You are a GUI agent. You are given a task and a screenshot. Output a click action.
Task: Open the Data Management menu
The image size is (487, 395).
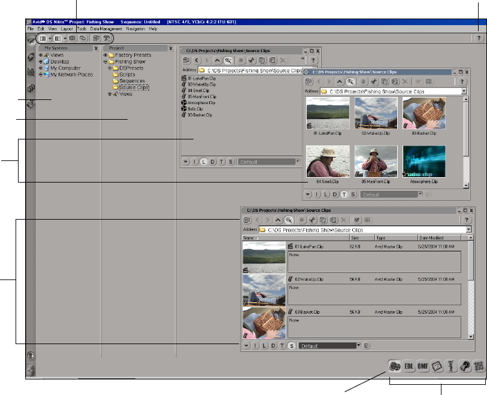coord(106,29)
